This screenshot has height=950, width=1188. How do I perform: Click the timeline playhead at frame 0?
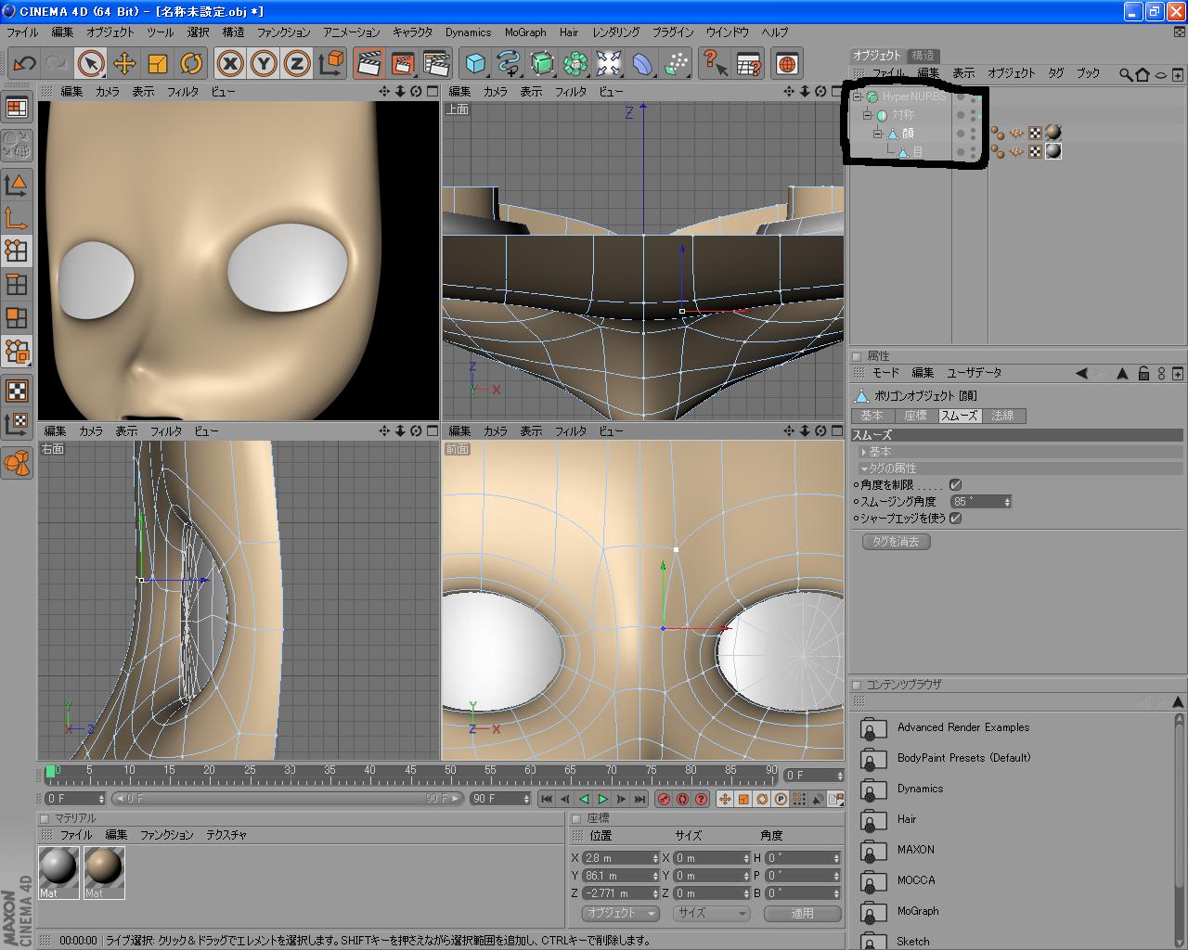[x=50, y=772]
